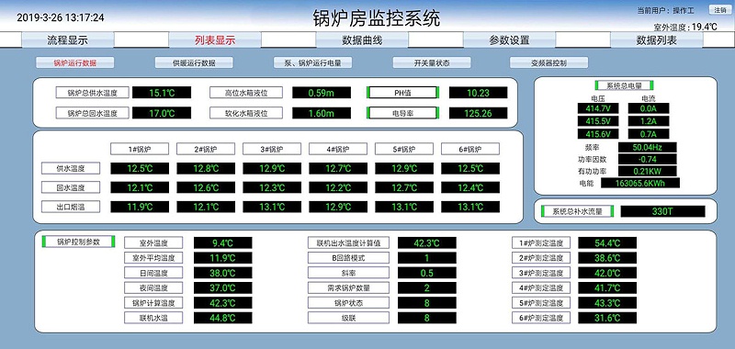Click 1#锅炉 return temperature 12.1℃

140,188
